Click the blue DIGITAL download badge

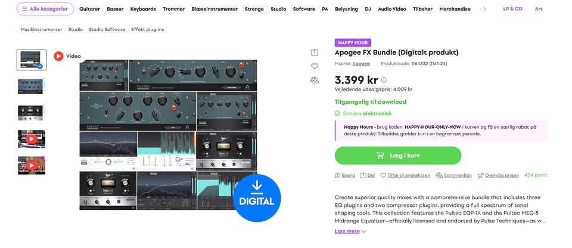click(x=257, y=198)
